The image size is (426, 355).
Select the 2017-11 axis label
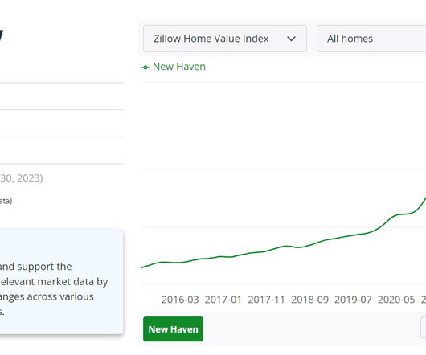point(266,300)
